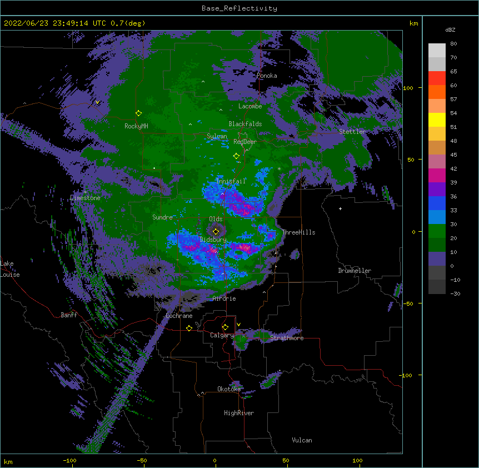
Task: Click the legend value 65
Action: [453, 72]
